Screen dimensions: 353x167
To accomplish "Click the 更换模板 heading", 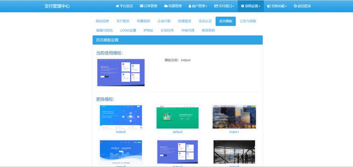I will point(105,99).
